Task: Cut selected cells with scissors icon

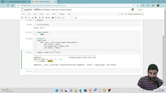Action: pyautogui.click(x=29, y=18)
